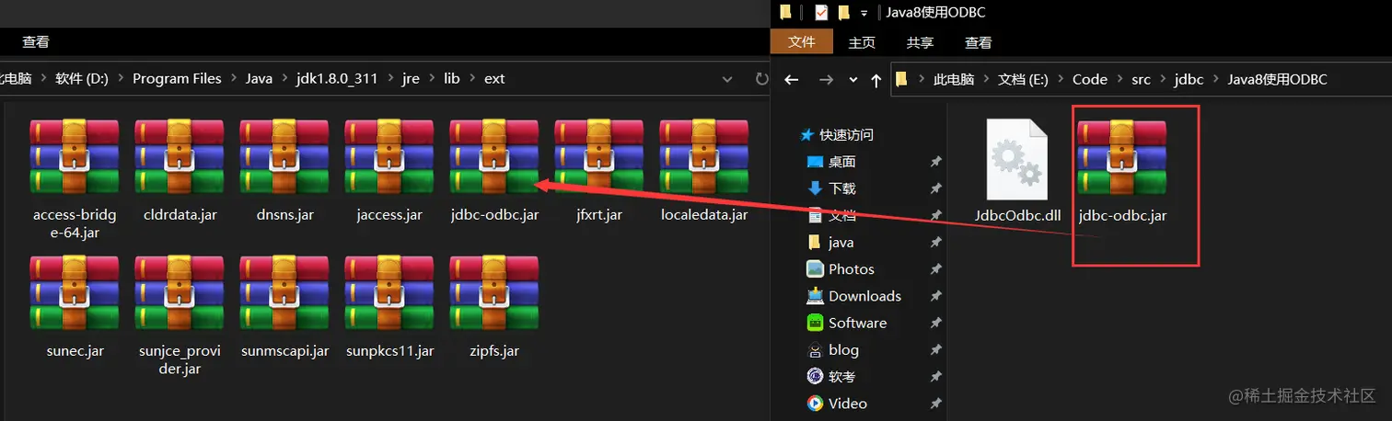Select jdbc-odbc.jar in the ext folder window
This screenshot has width=1392, height=421.
(493, 156)
